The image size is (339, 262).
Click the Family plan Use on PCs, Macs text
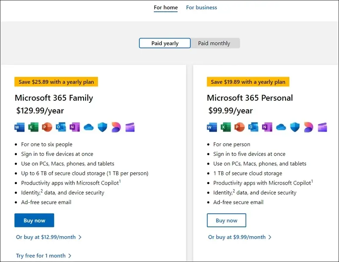tap(67, 164)
